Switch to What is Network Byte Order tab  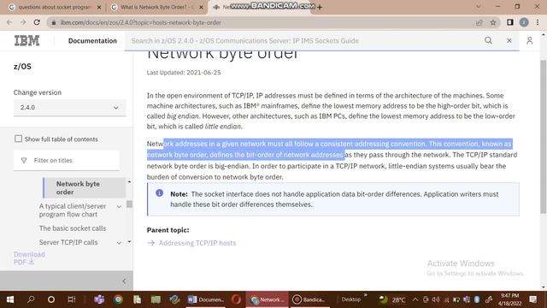pos(157,7)
